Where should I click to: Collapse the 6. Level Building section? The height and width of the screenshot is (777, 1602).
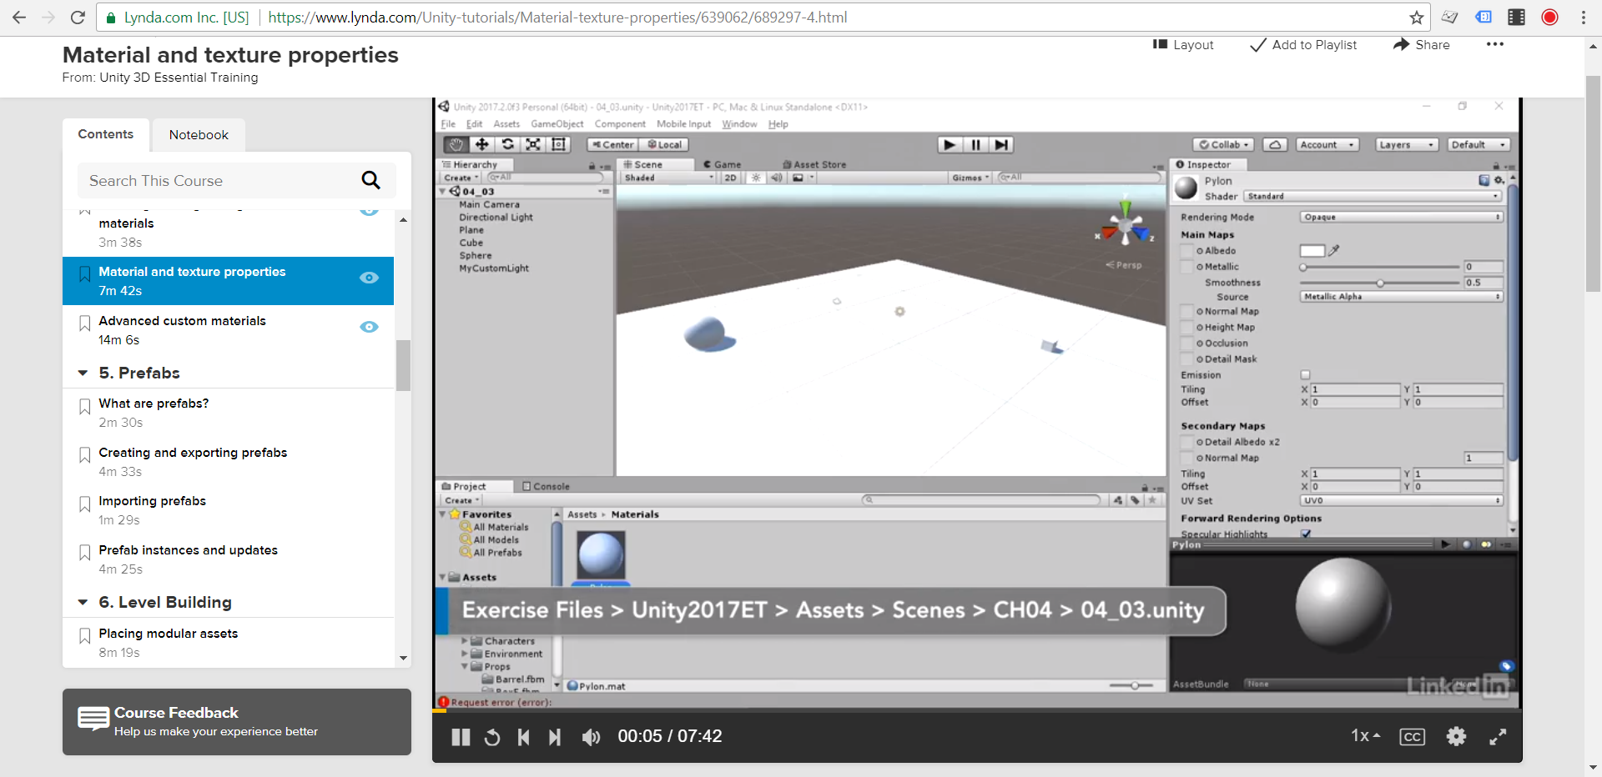(83, 602)
